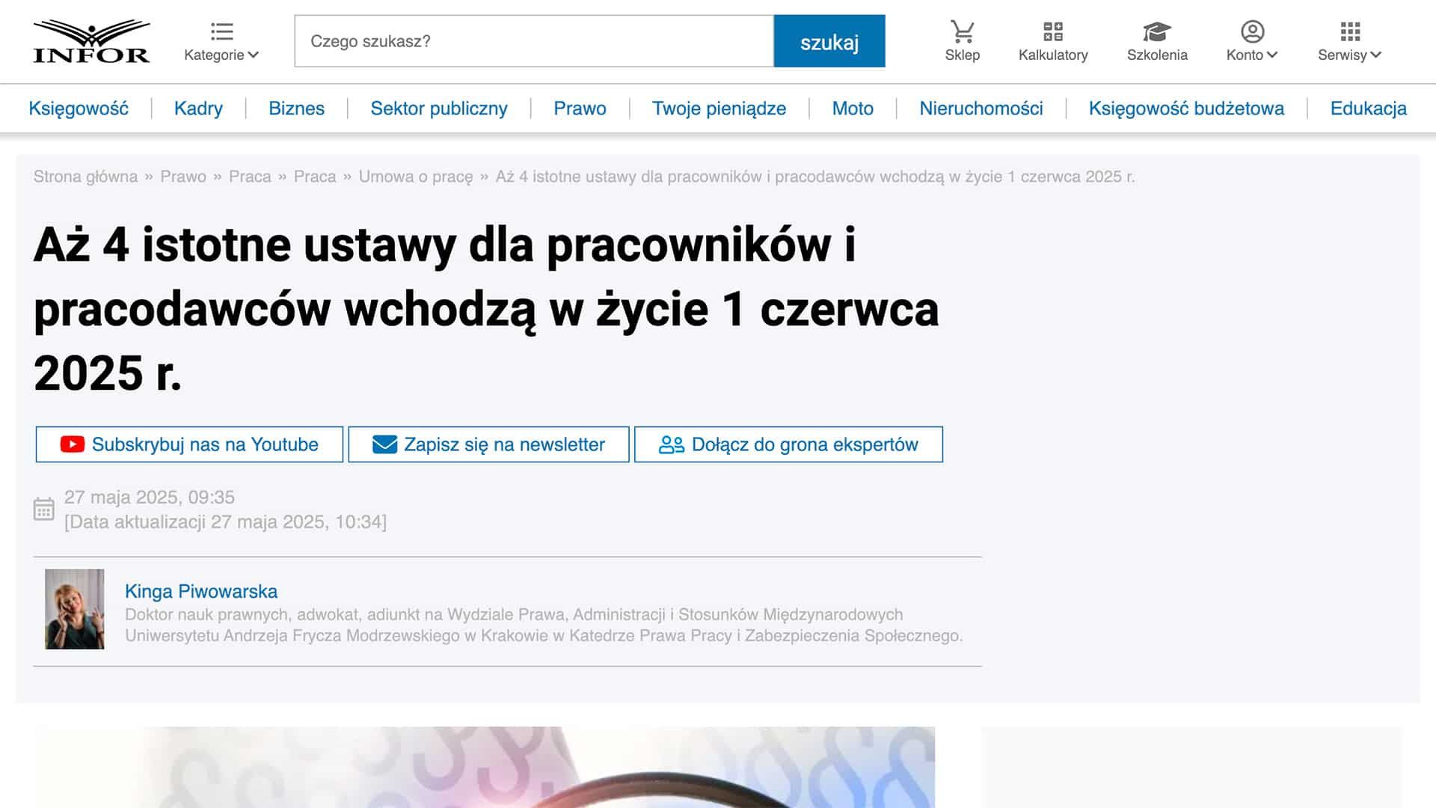
Task: Click the szukaj search button
Action: [x=829, y=41]
